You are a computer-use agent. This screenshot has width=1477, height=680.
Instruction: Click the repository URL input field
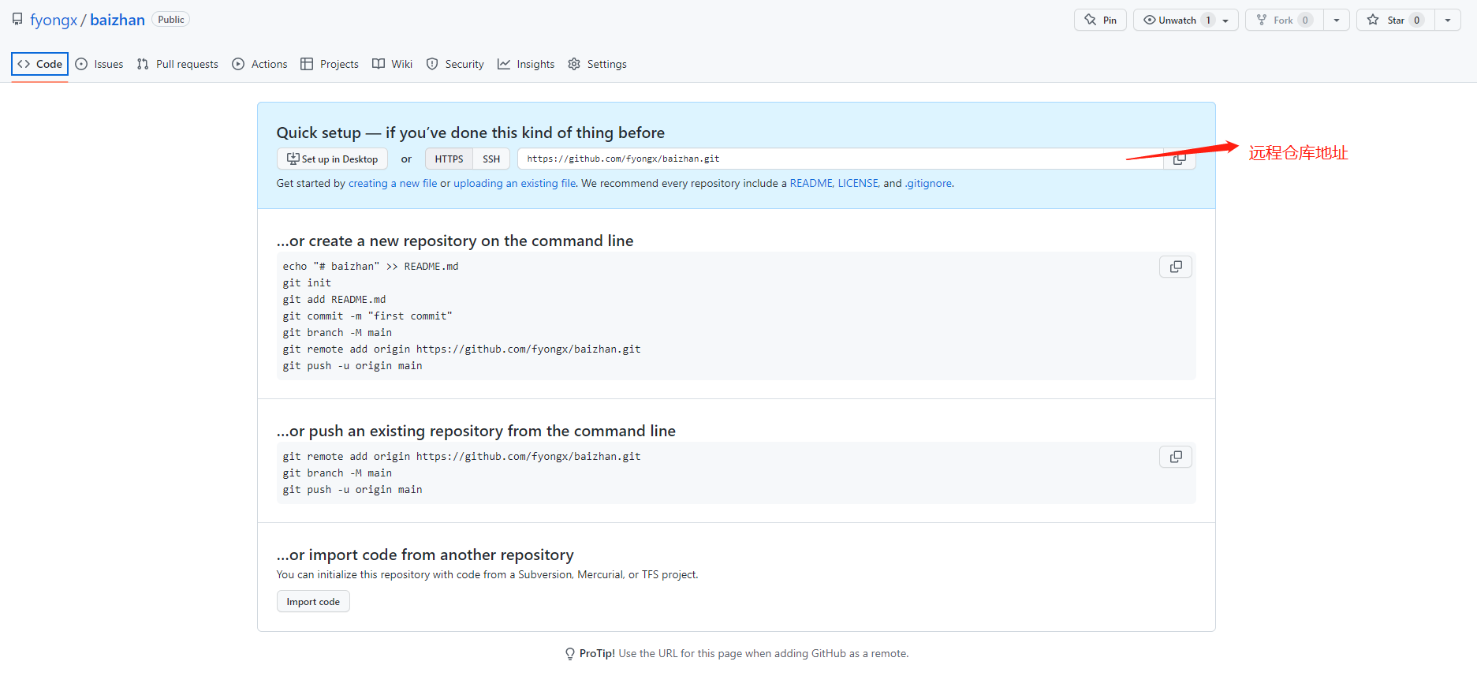841,159
